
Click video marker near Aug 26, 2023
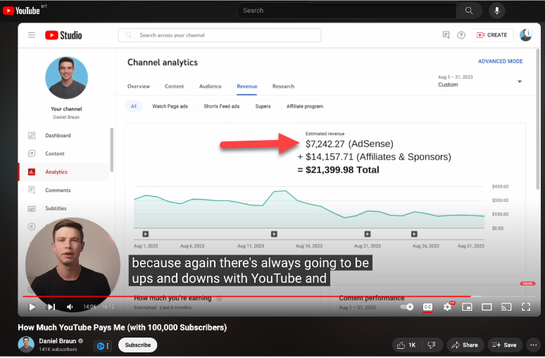(414, 234)
